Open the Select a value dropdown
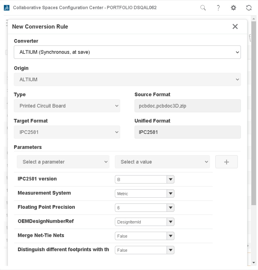This screenshot has height=270, width=258. 162,162
